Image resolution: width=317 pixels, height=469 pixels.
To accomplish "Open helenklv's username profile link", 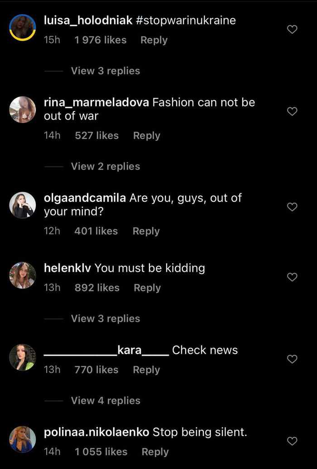I will 67,268.
